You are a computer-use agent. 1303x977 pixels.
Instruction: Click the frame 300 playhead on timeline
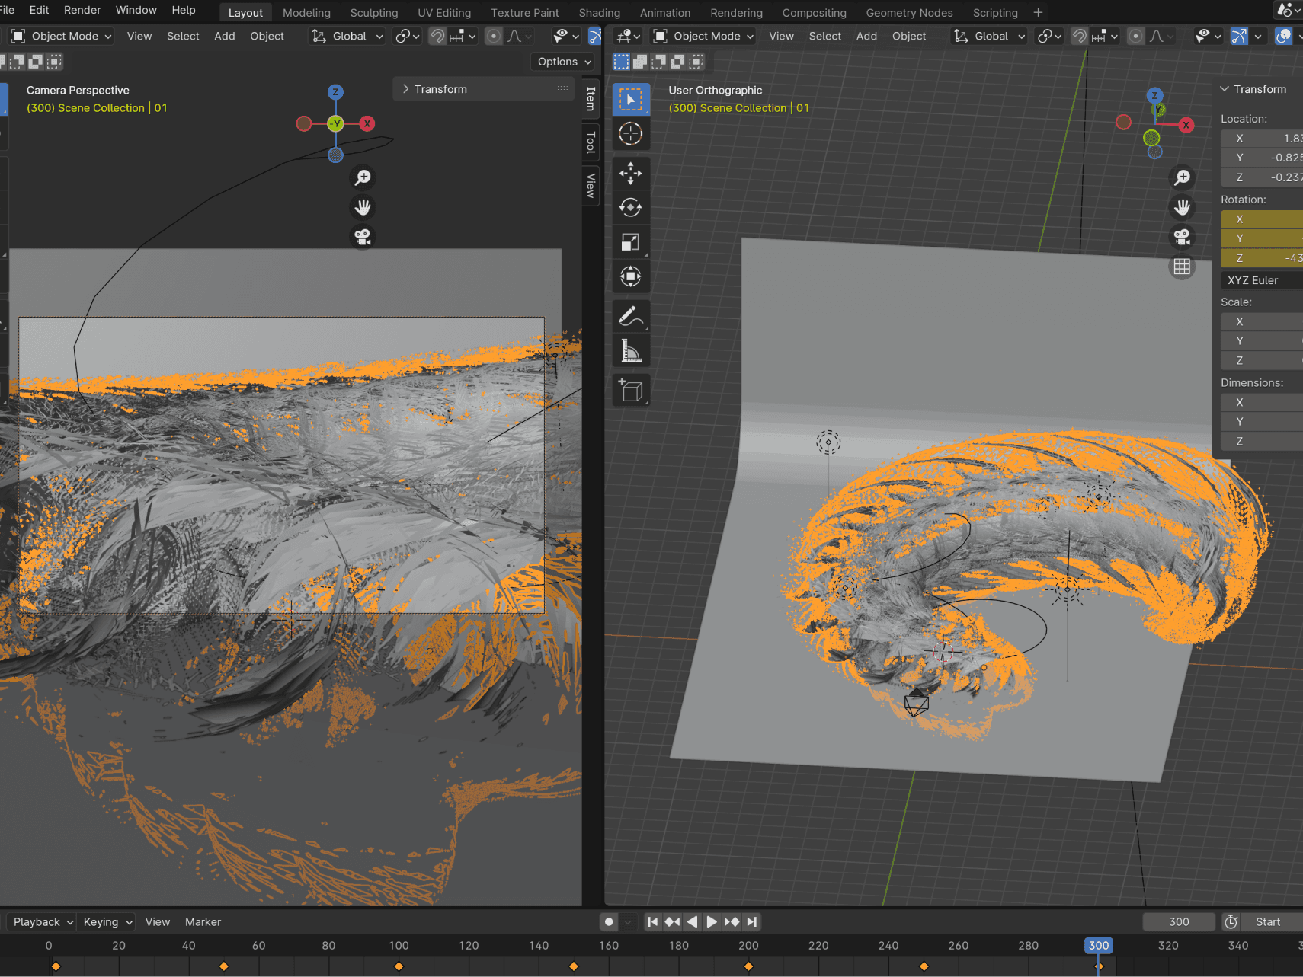click(1098, 946)
